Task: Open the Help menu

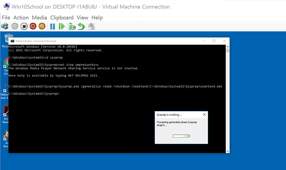Action: tap(97, 17)
